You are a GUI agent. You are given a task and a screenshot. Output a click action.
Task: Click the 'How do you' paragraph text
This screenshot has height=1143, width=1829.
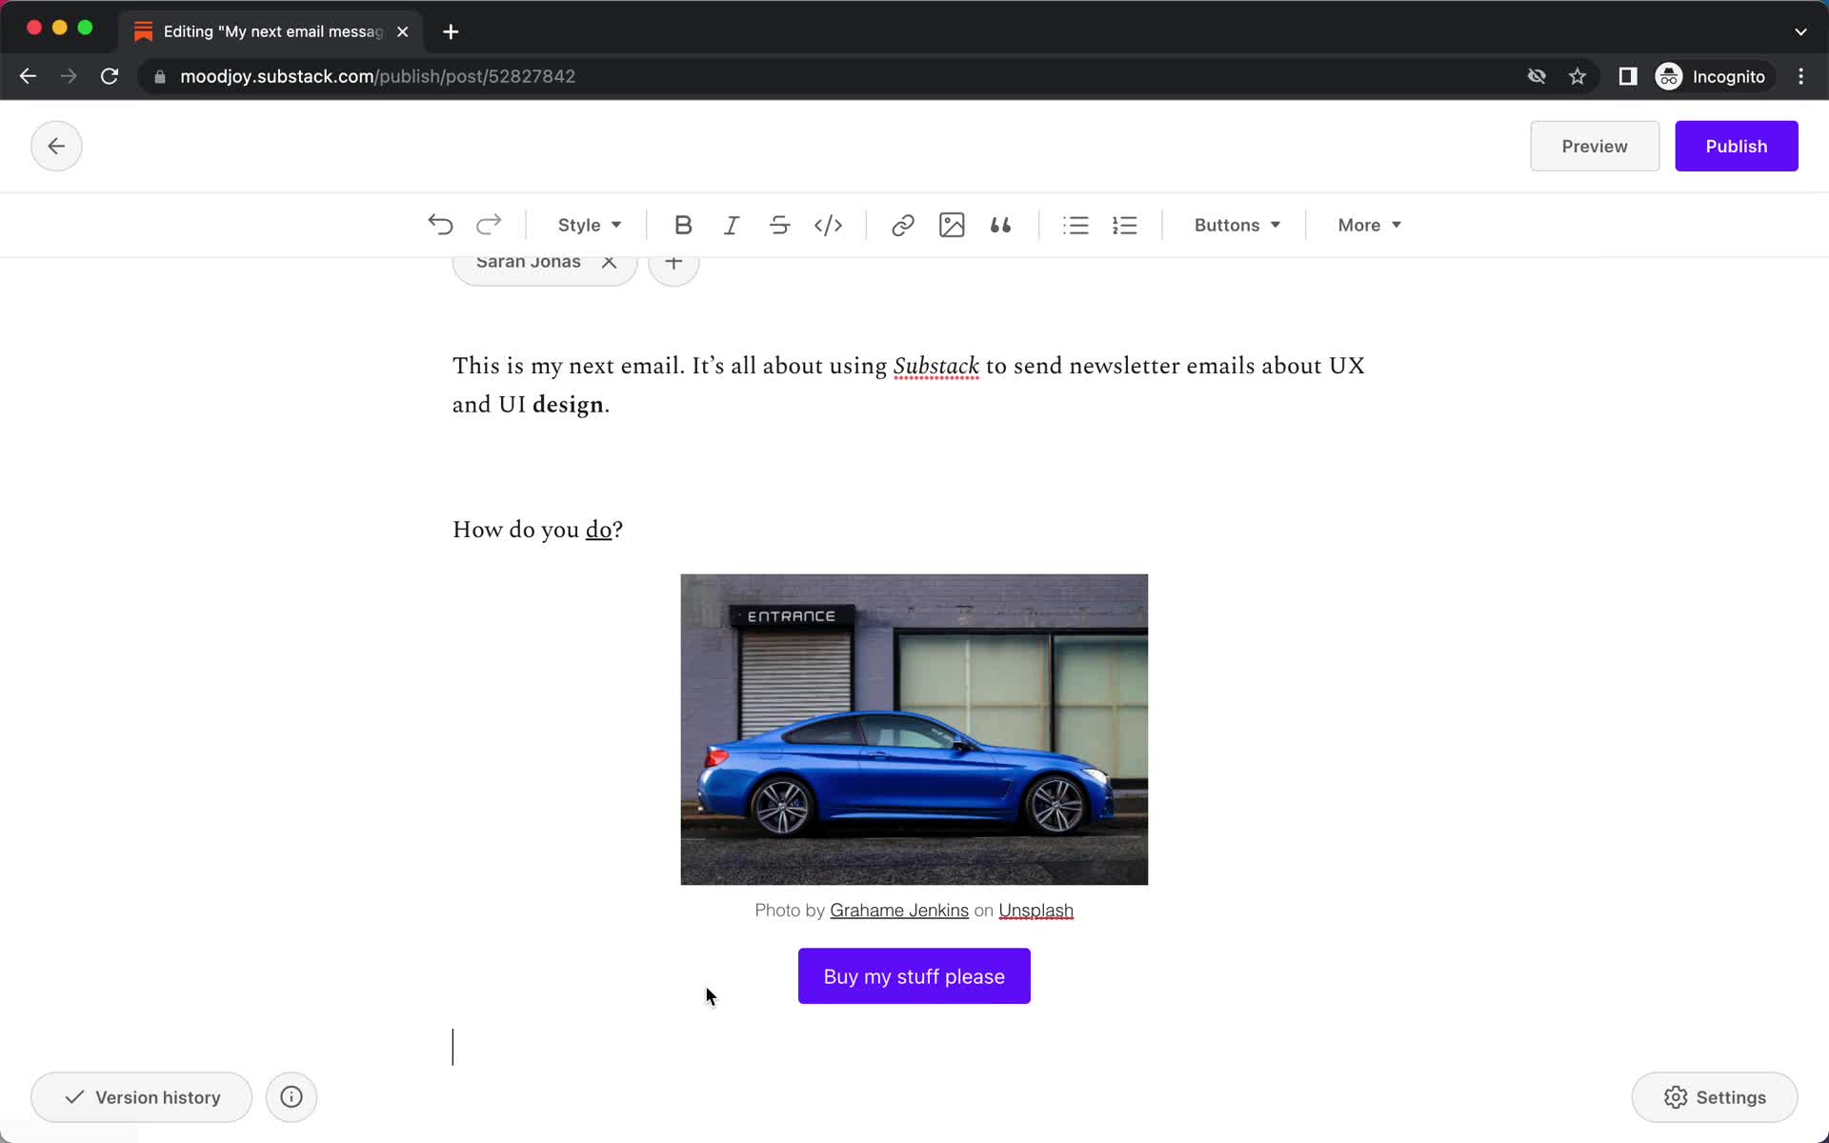tap(537, 530)
